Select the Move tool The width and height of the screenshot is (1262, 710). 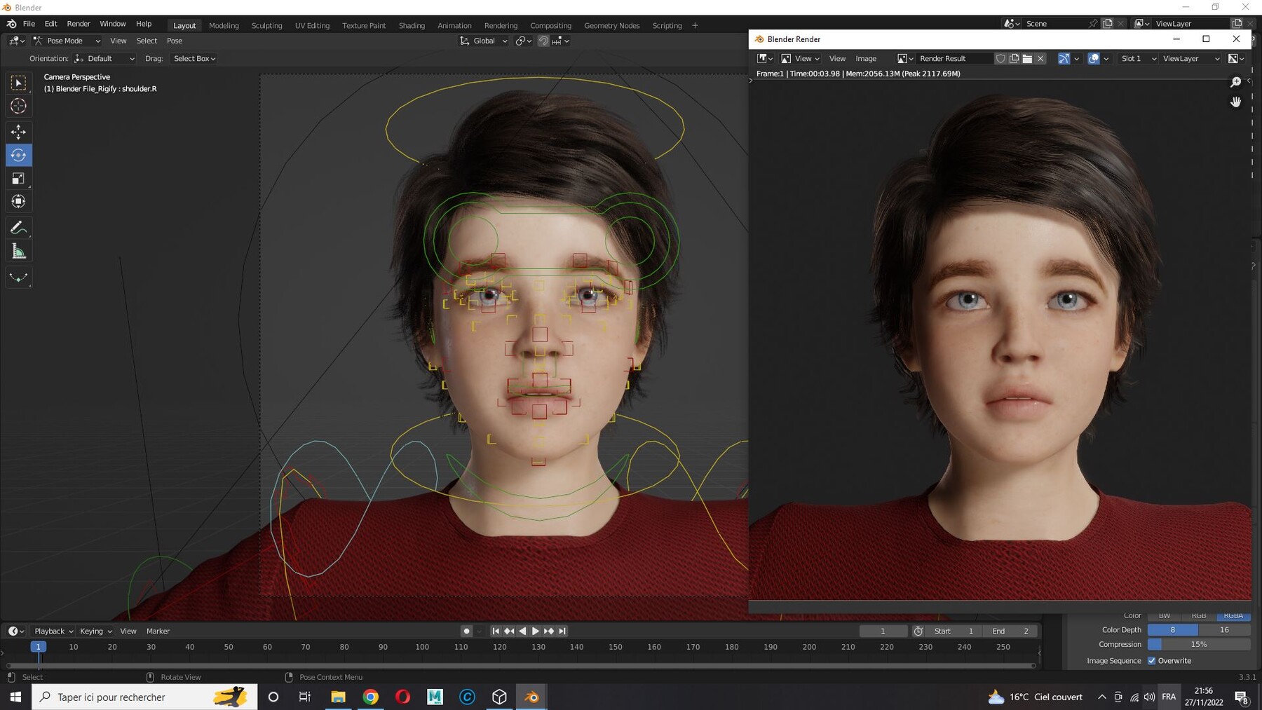(x=18, y=132)
